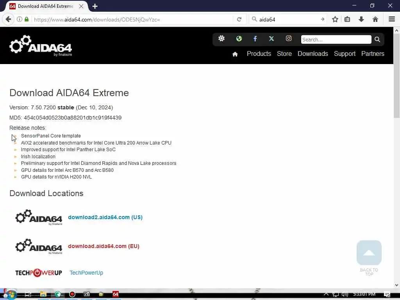Reload the page with the refresh icon
The width and height of the screenshot is (400, 300).
pyautogui.click(x=239, y=20)
